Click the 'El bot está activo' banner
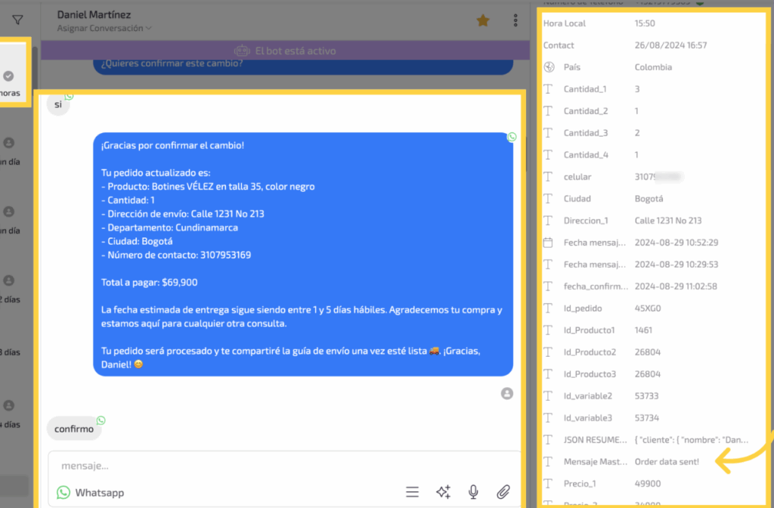The width and height of the screenshot is (774, 508). click(295, 51)
